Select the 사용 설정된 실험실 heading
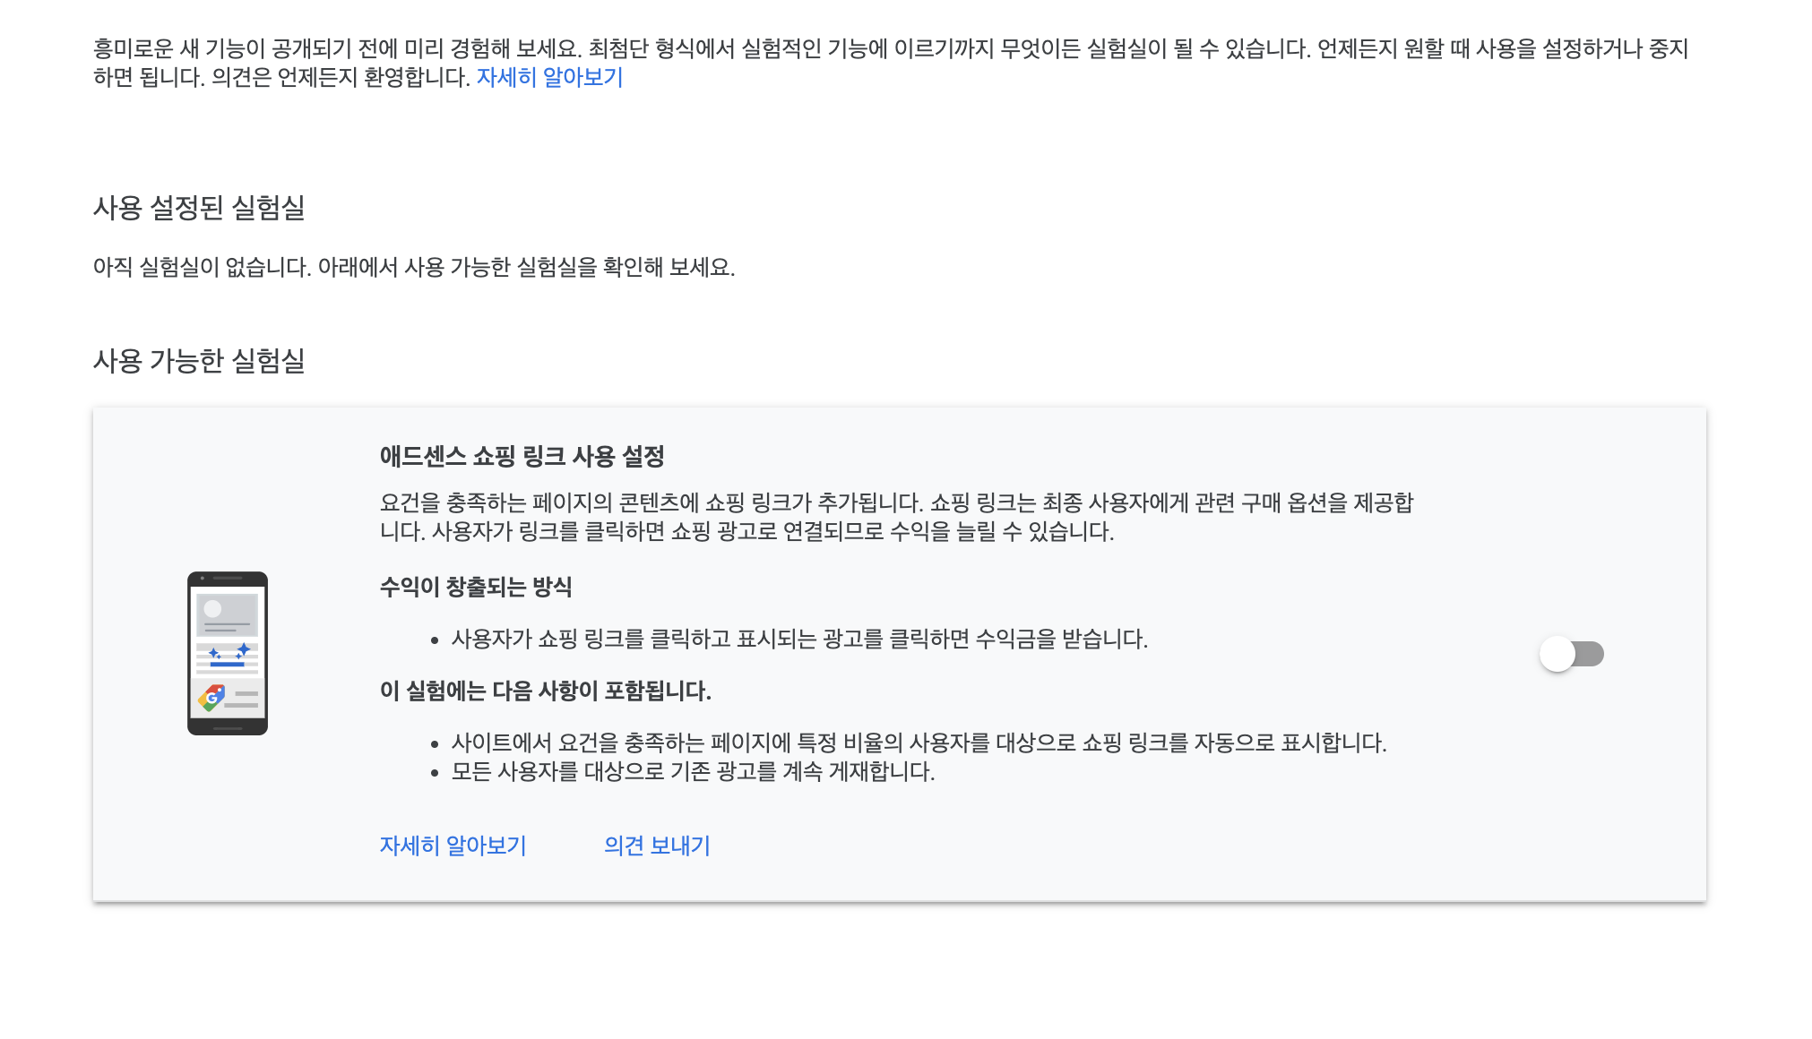Viewport: 1812px width, 1039px height. (199, 208)
